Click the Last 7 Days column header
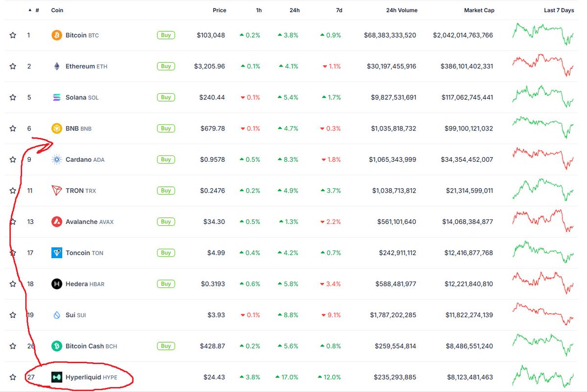Screen dimensions: 587x392 [x=559, y=10]
